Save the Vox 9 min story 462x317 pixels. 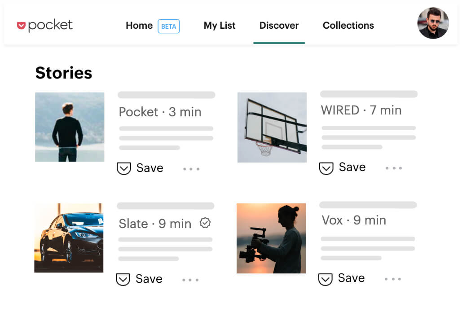point(341,278)
